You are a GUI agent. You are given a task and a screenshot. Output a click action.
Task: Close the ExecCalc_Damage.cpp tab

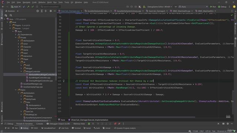click(81, 11)
